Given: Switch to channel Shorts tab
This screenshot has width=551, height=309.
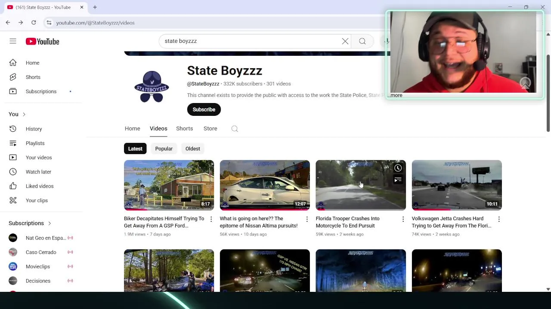Looking at the screenshot, I should (x=184, y=129).
